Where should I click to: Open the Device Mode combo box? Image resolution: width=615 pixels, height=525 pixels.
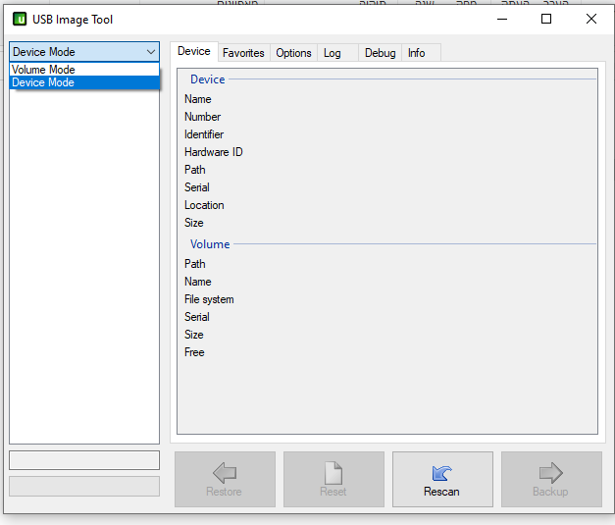click(84, 52)
